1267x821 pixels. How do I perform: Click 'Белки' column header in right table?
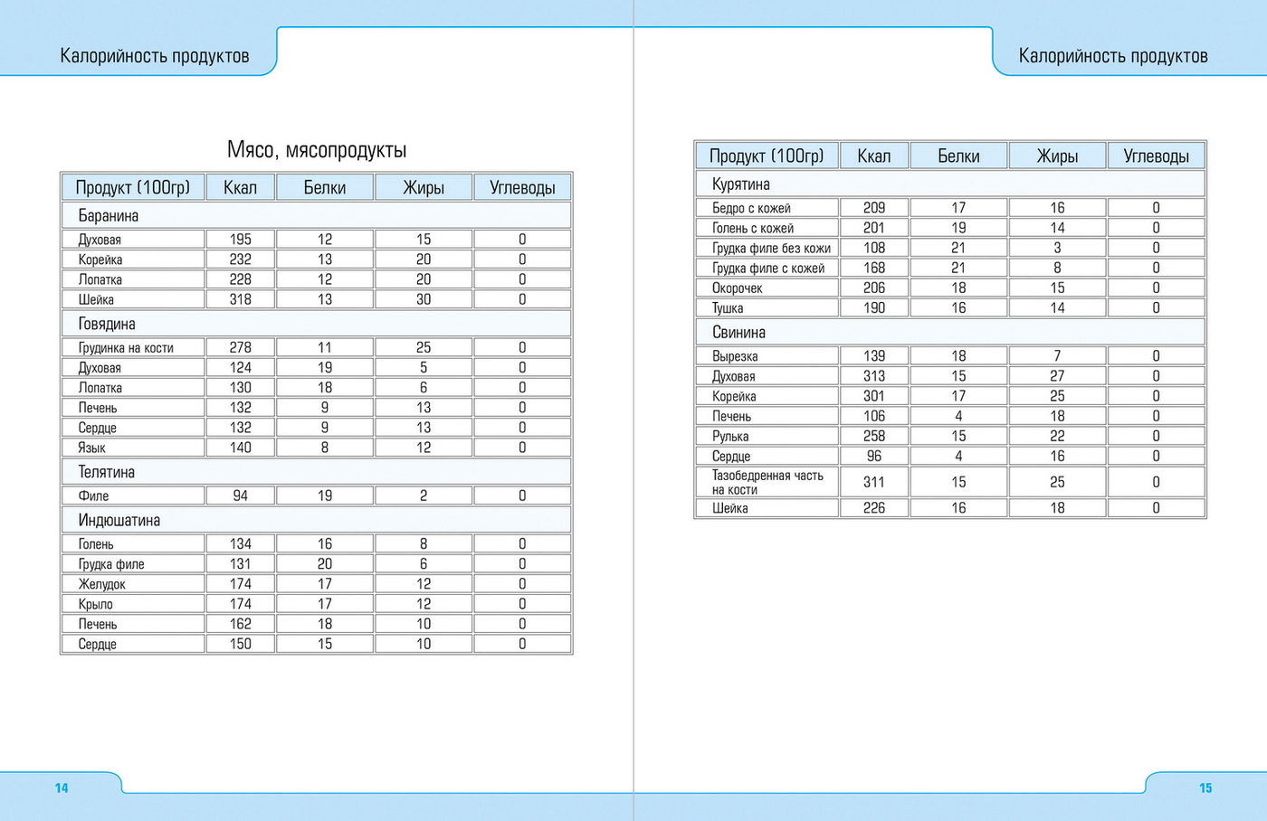[958, 156]
